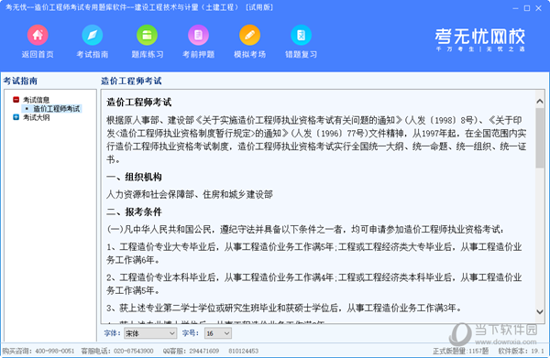The image size is (550, 358).
Task: Click the 软件版本 status entry
Action: pos(521,351)
